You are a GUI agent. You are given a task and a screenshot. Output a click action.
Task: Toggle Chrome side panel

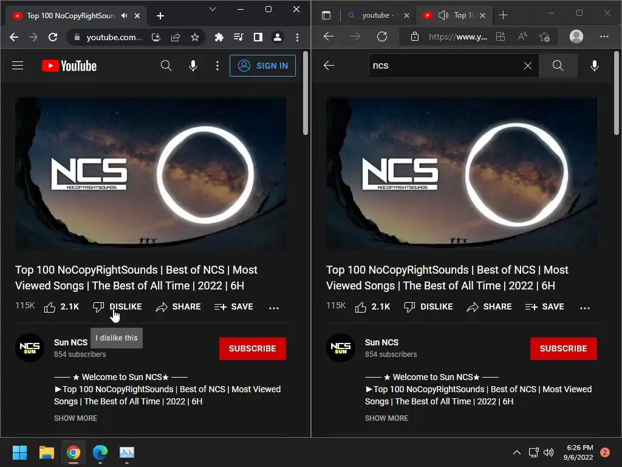258,37
